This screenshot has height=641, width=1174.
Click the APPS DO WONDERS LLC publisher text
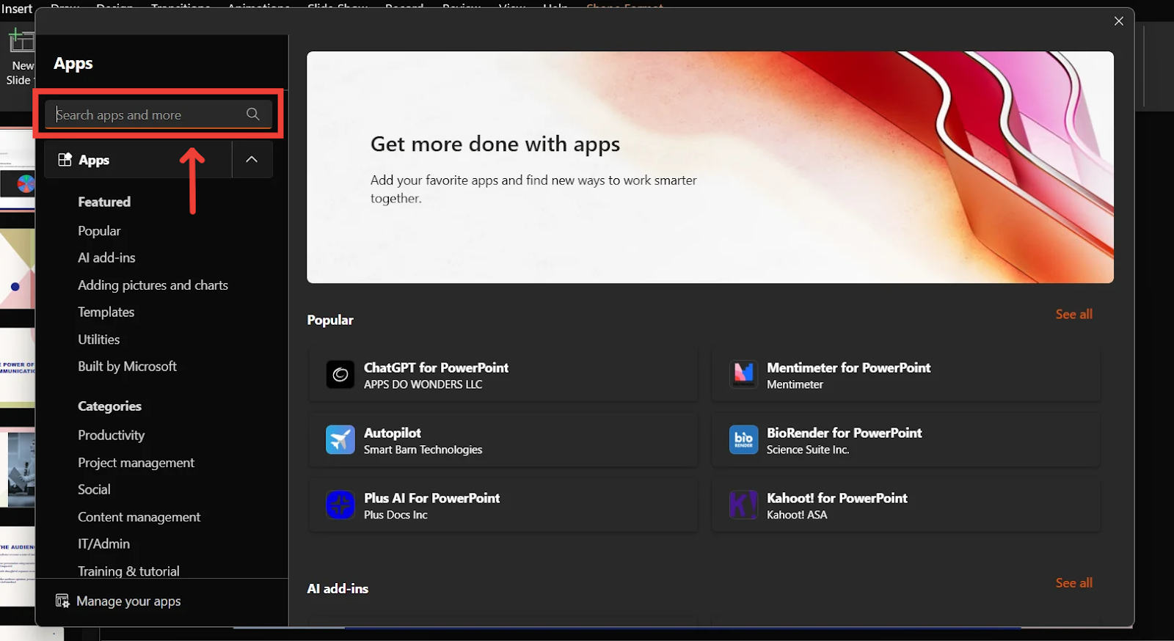[423, 384]
